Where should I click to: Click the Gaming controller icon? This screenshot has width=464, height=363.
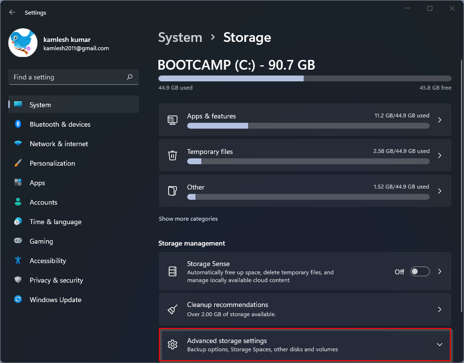coord(18,241)
